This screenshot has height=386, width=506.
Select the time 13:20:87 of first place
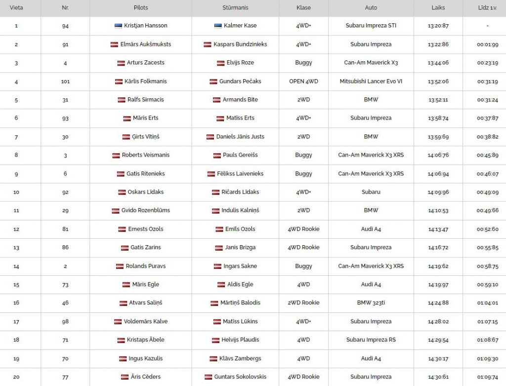point(438,26)
